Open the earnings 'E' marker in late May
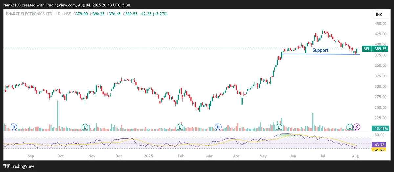The image size is (394, 172). coord(279,126)
